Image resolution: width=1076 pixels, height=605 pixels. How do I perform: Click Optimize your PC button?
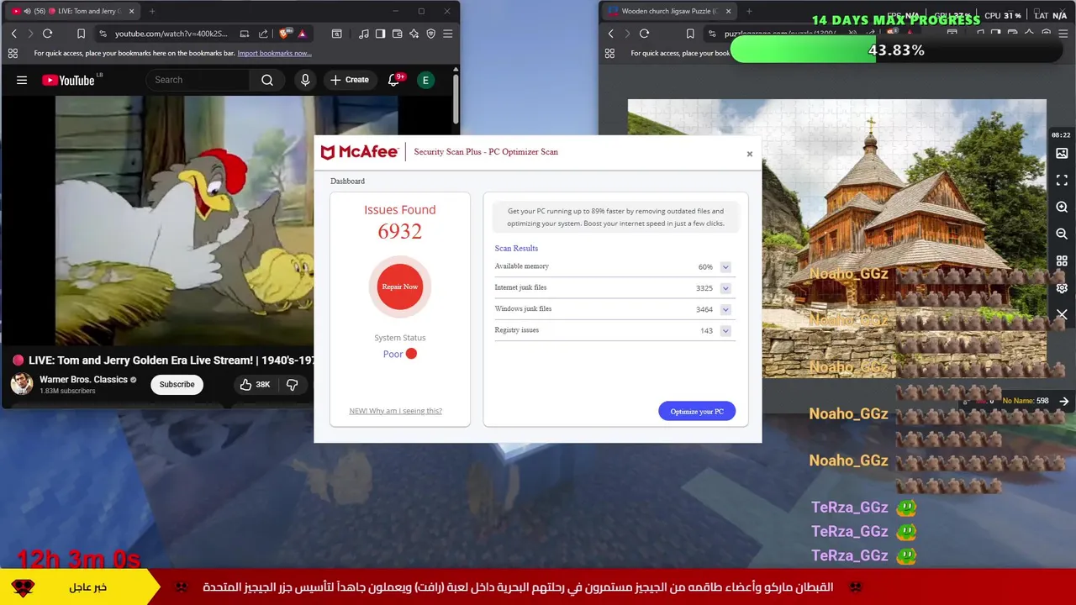coord(697,412)
